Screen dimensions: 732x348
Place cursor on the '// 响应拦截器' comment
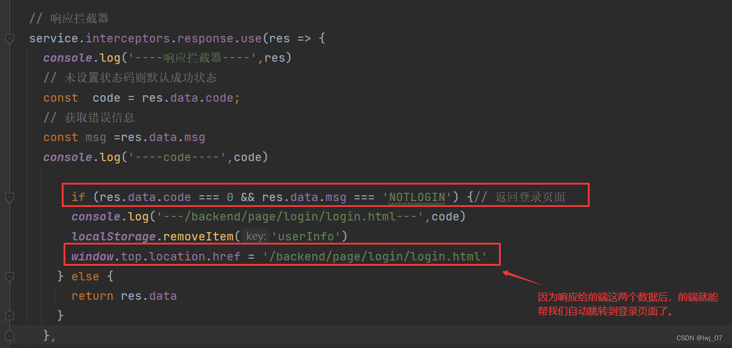69,19
